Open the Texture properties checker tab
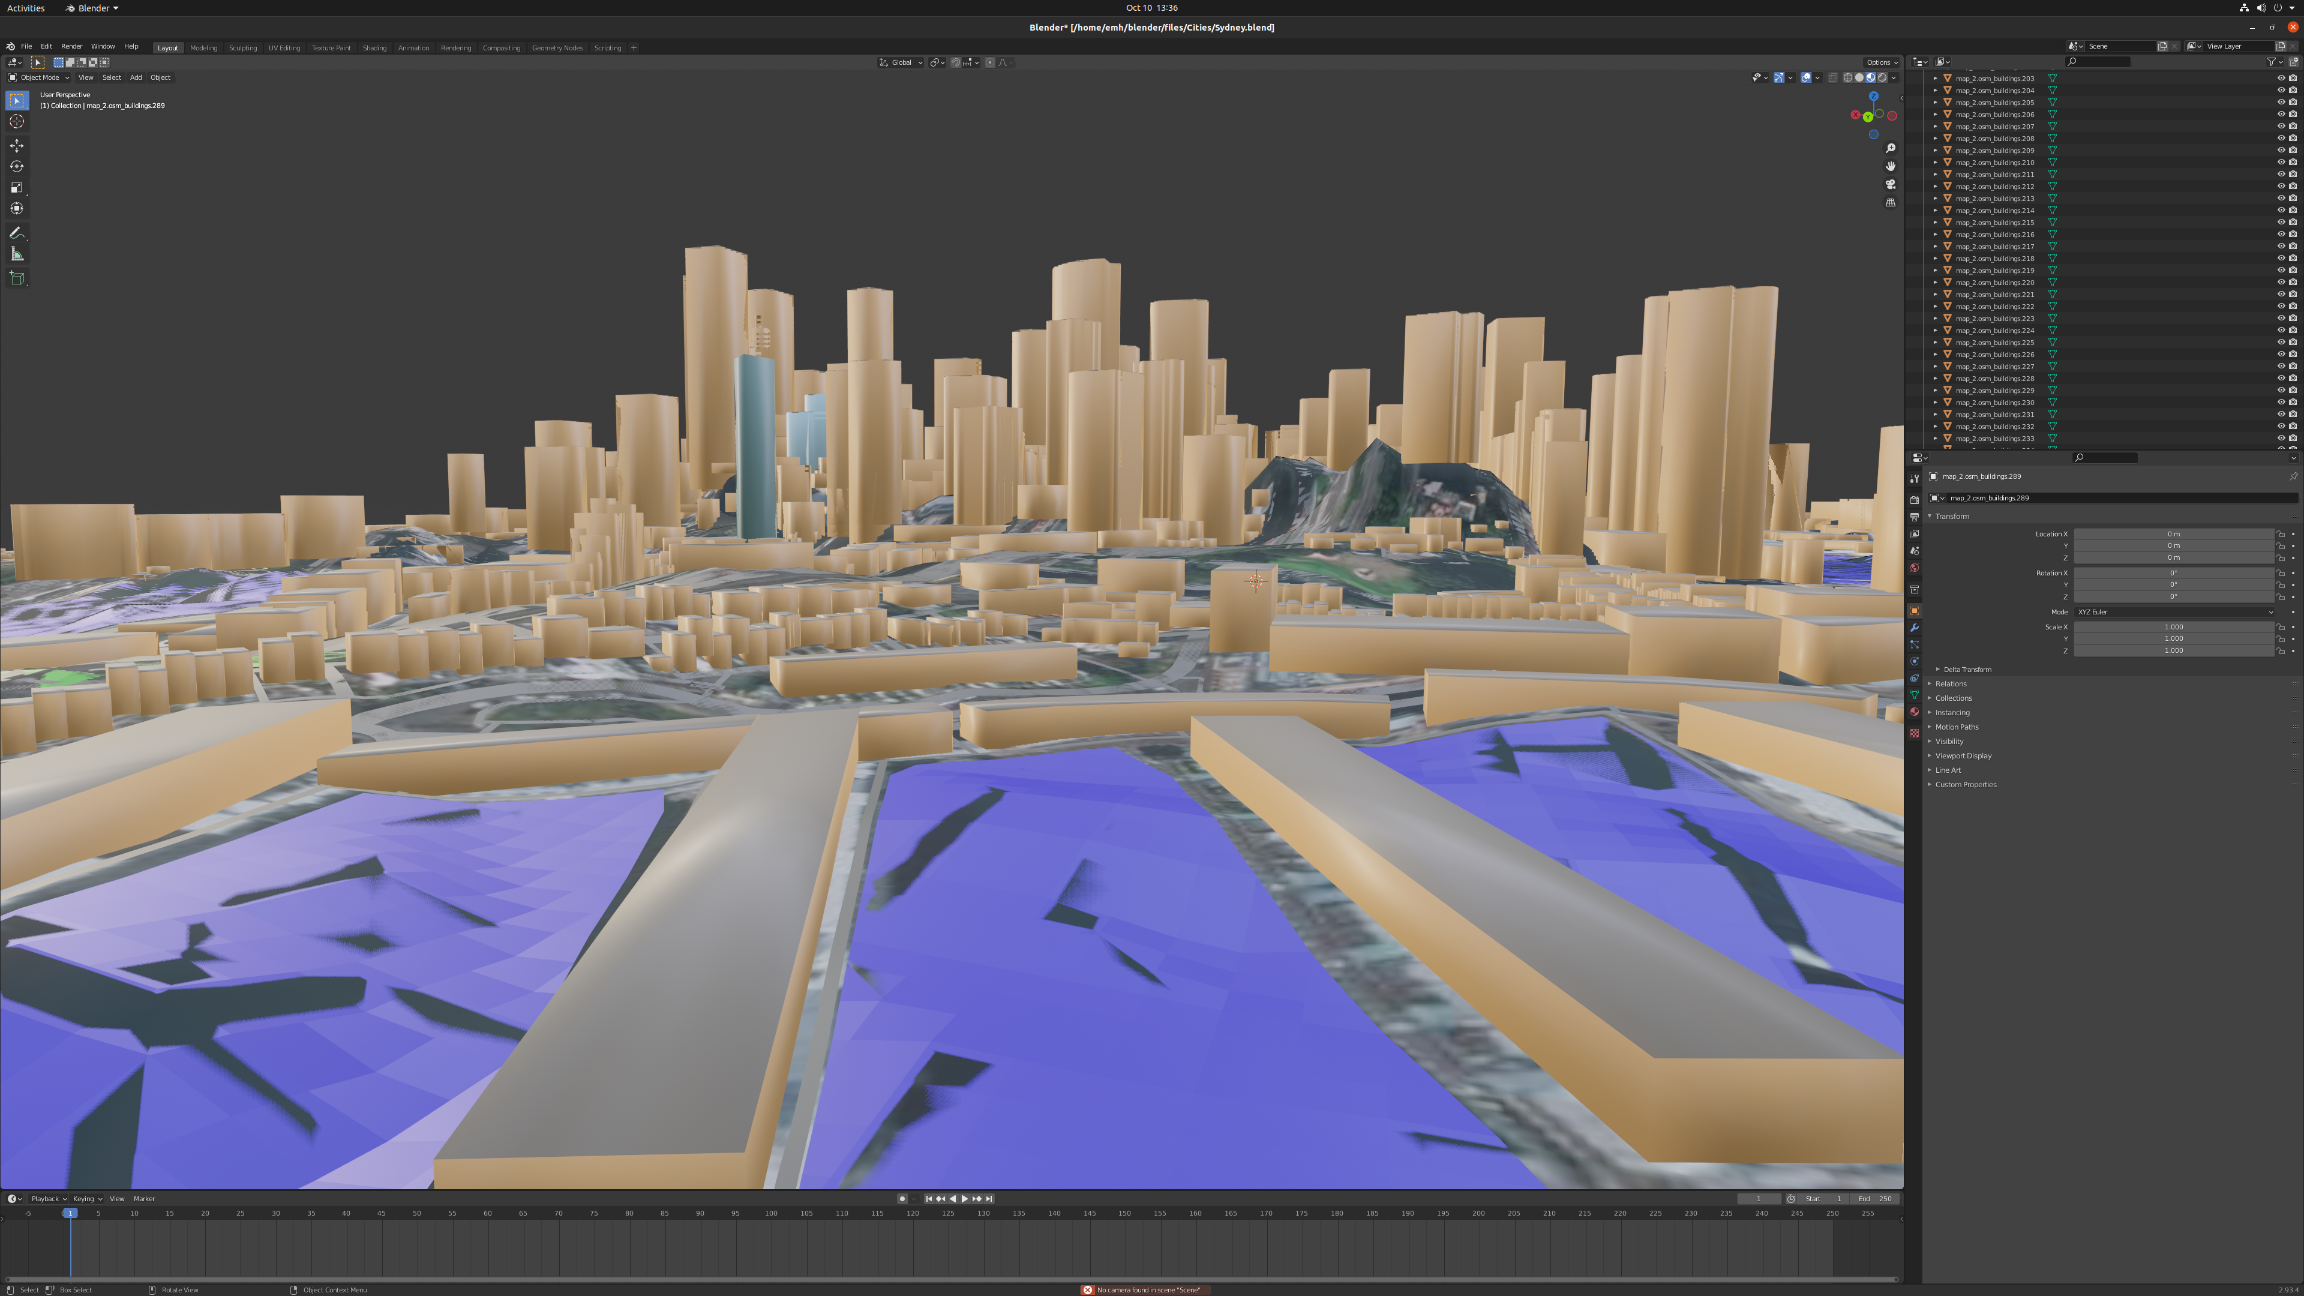This screenshot has height=1296, width=2304. 1914,733
